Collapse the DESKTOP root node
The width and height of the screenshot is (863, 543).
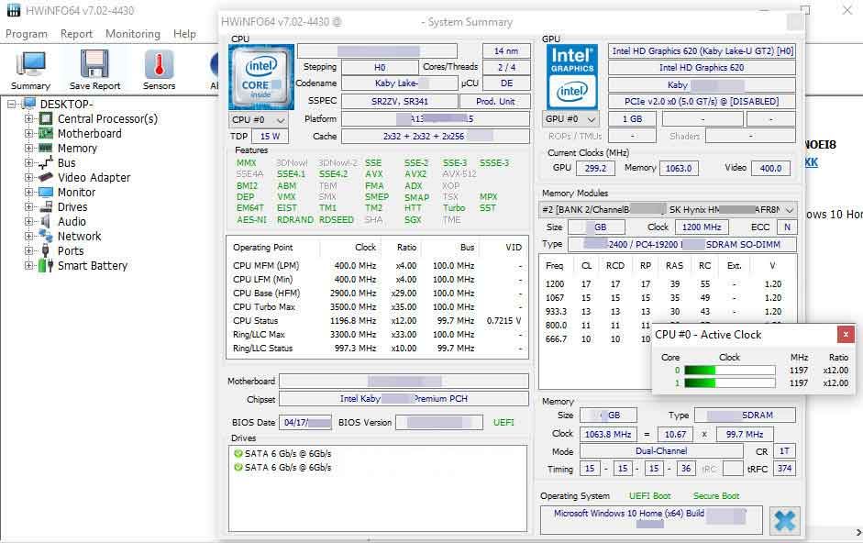tap(12, 104)
